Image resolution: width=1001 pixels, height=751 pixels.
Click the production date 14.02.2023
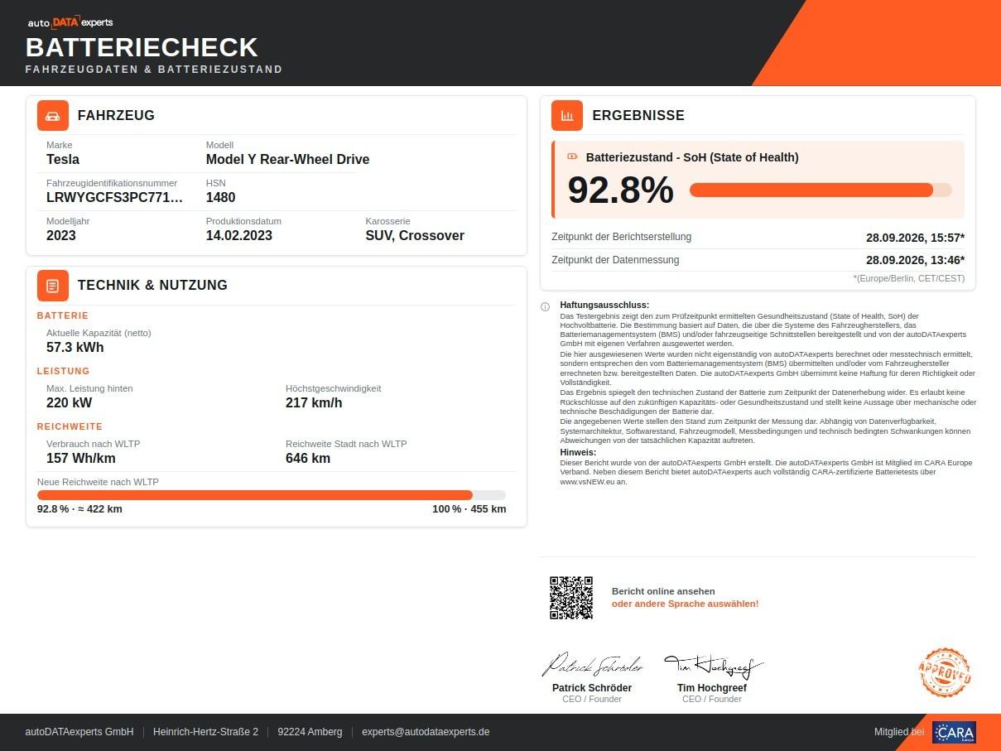(239, 235)
